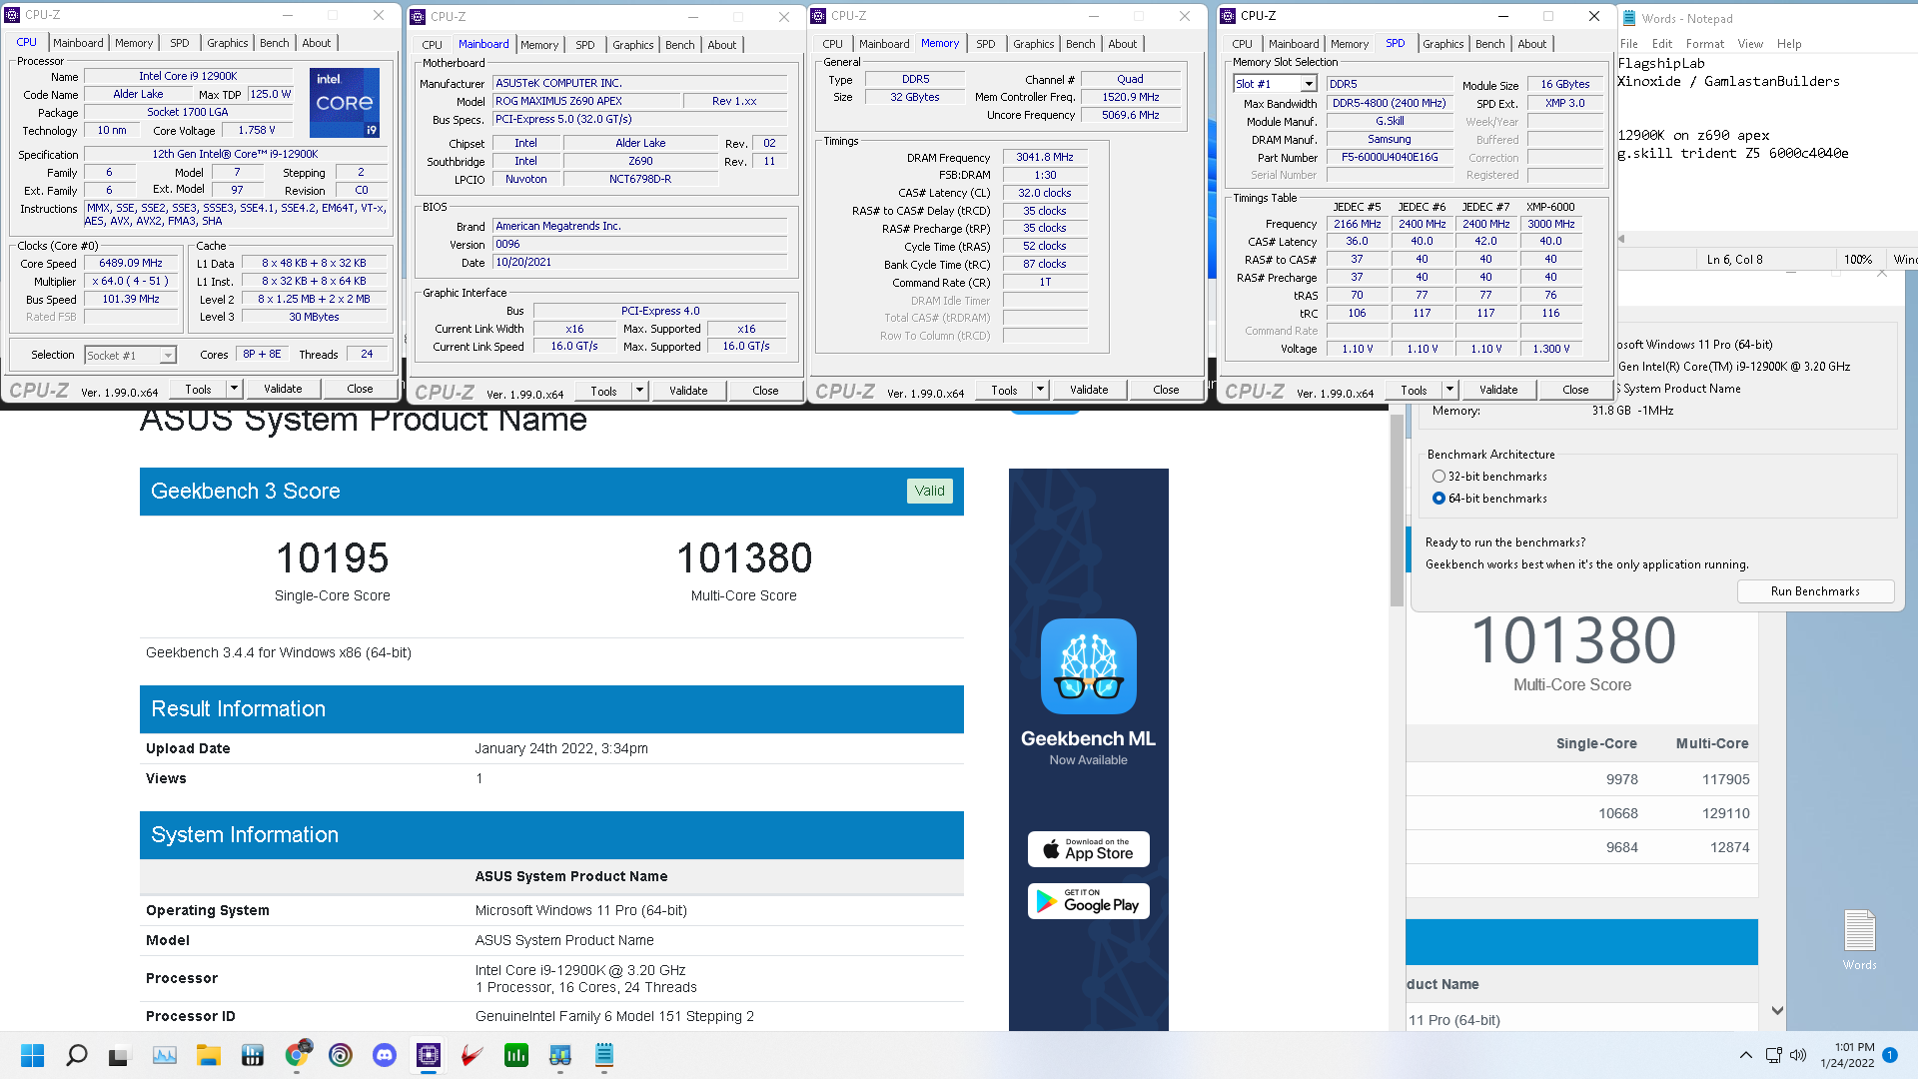Open Graphics tab in Memory CPU-Z window
Screen dimensions: 1918x1079
point(1033,44)
